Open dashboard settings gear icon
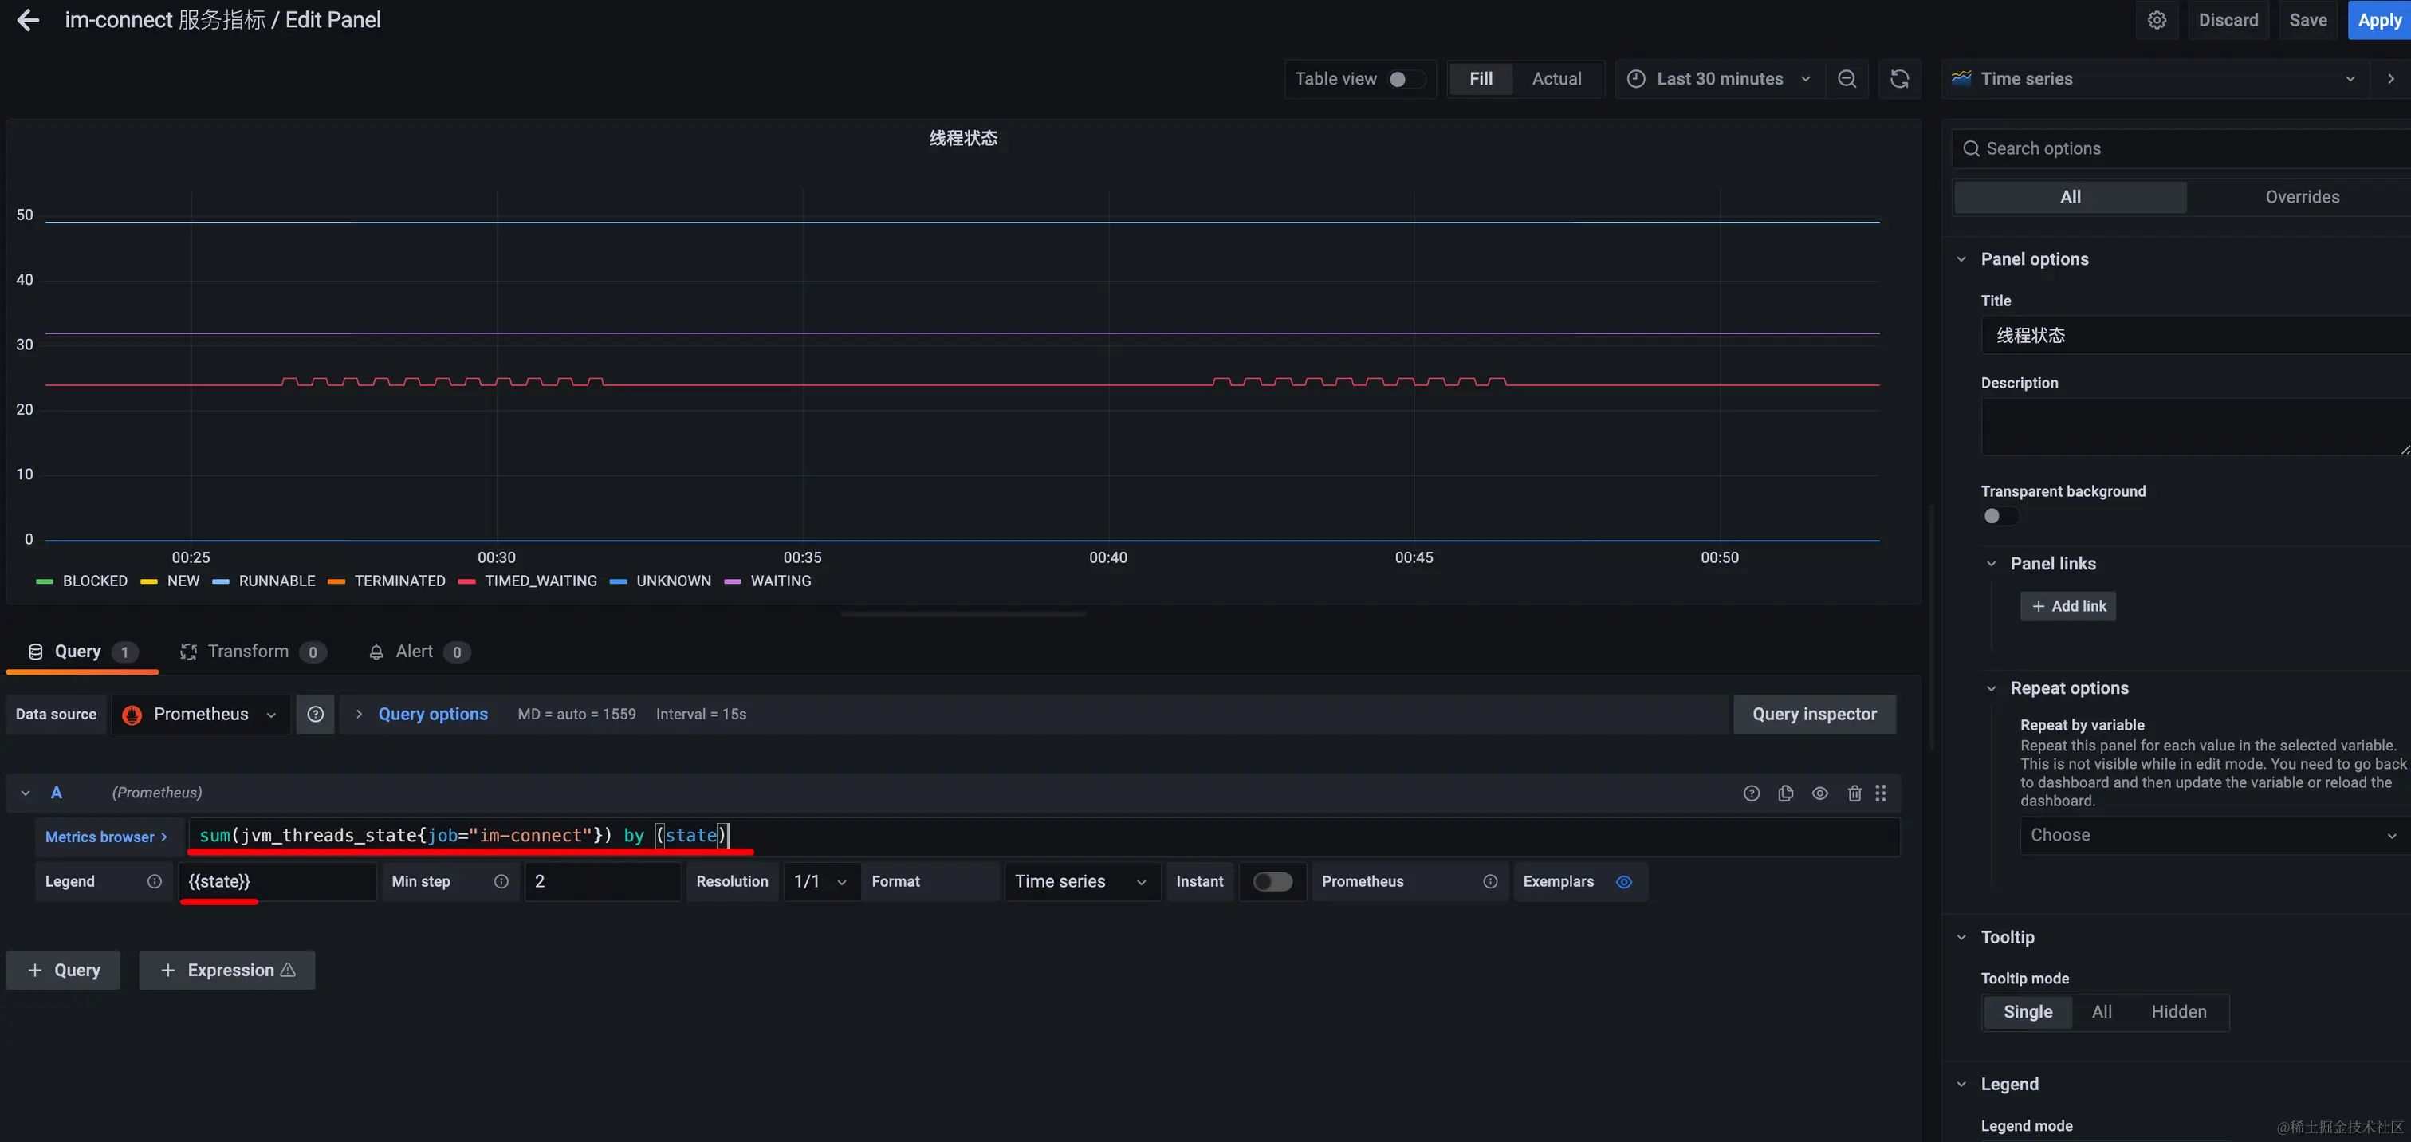The height and width of the screenshot is (1142, 2411). coord(2157,20)
